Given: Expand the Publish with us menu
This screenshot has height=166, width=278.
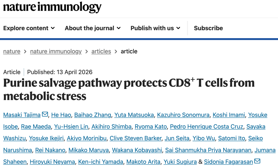Looking at the screenshot, I should coord(155,28).
